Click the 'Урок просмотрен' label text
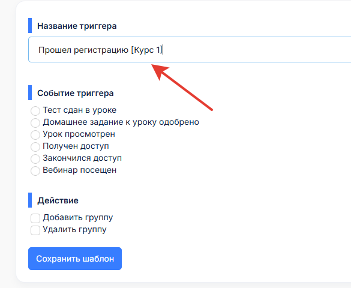The image size is (351, 288). tap(79, 134)
